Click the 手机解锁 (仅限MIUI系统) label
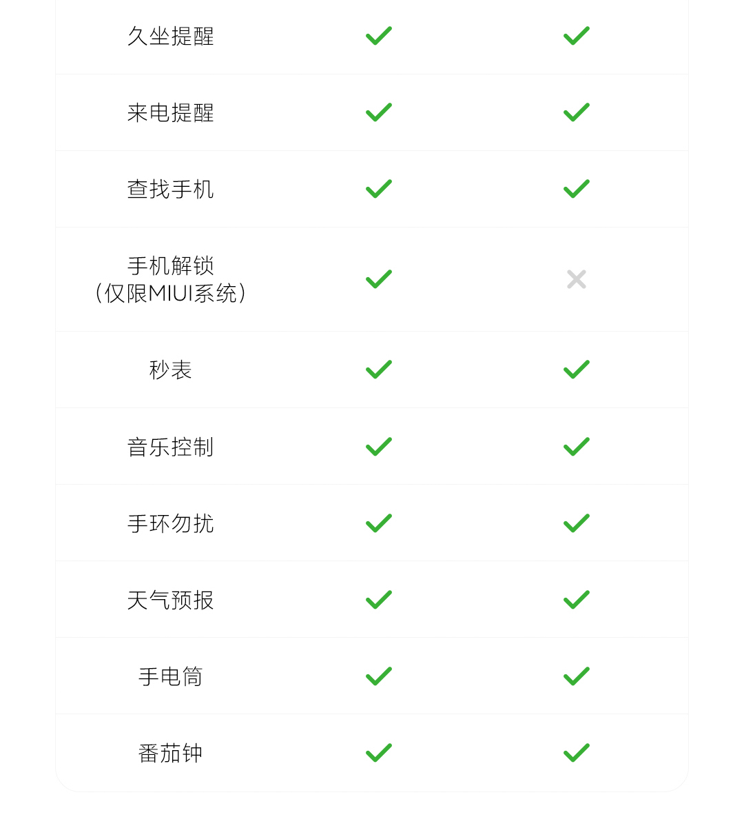This screenshot has width=744, height=817. 170,279
